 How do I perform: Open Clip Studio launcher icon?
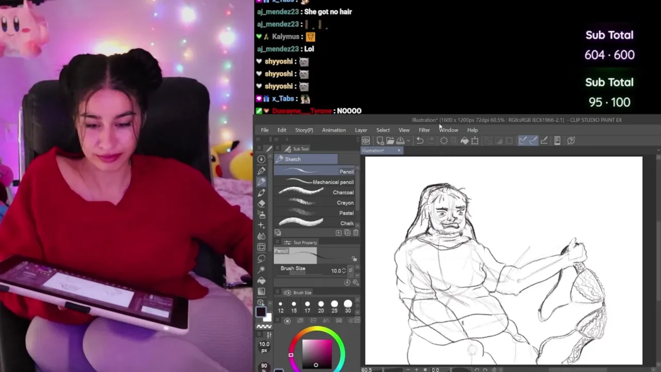(366, 141)
